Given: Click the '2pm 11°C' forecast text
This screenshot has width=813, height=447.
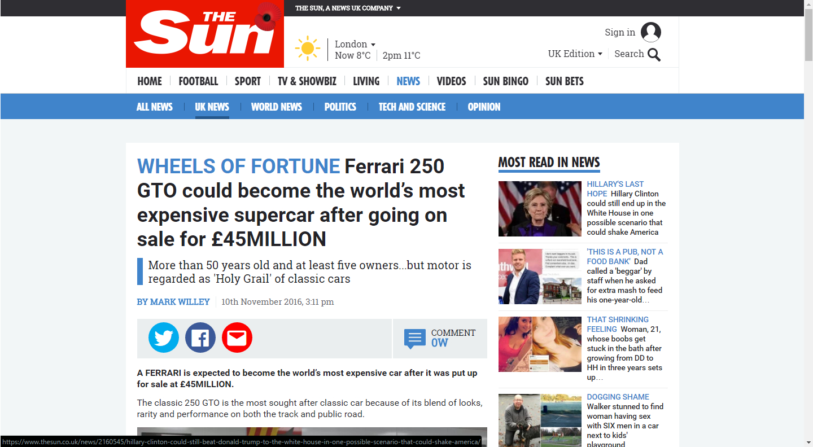Looking at the screenshot, I should pyautogui.click(x=401, y=55).
